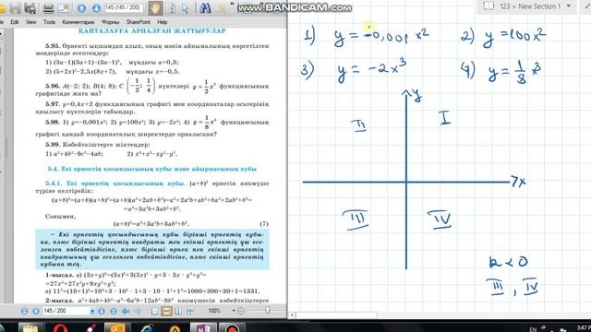Open Find with the binoculars icon

(x=205, y=8)
